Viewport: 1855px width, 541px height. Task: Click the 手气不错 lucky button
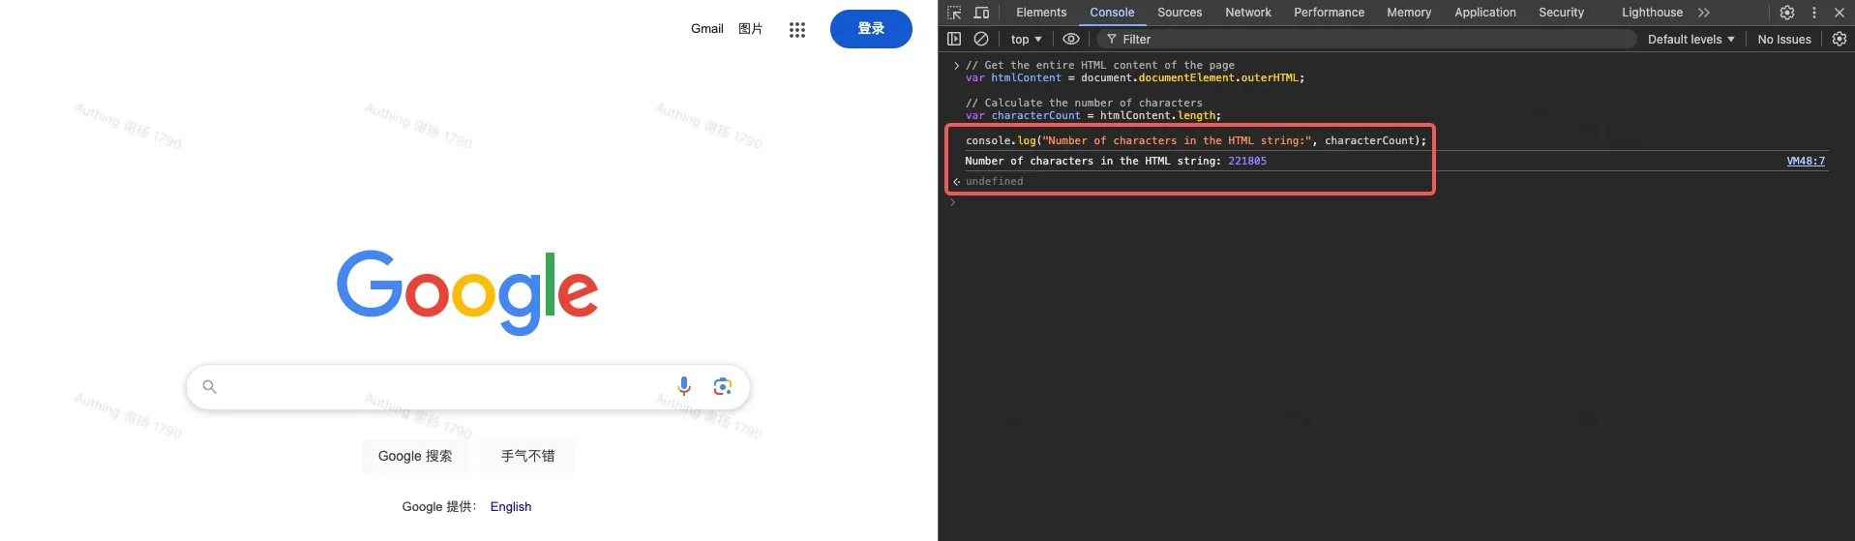click(x=527, y=456)
